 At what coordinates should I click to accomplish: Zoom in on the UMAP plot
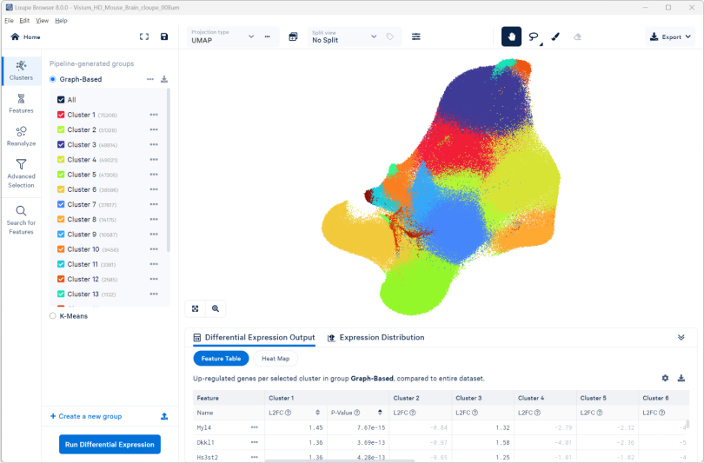point(216,308)
